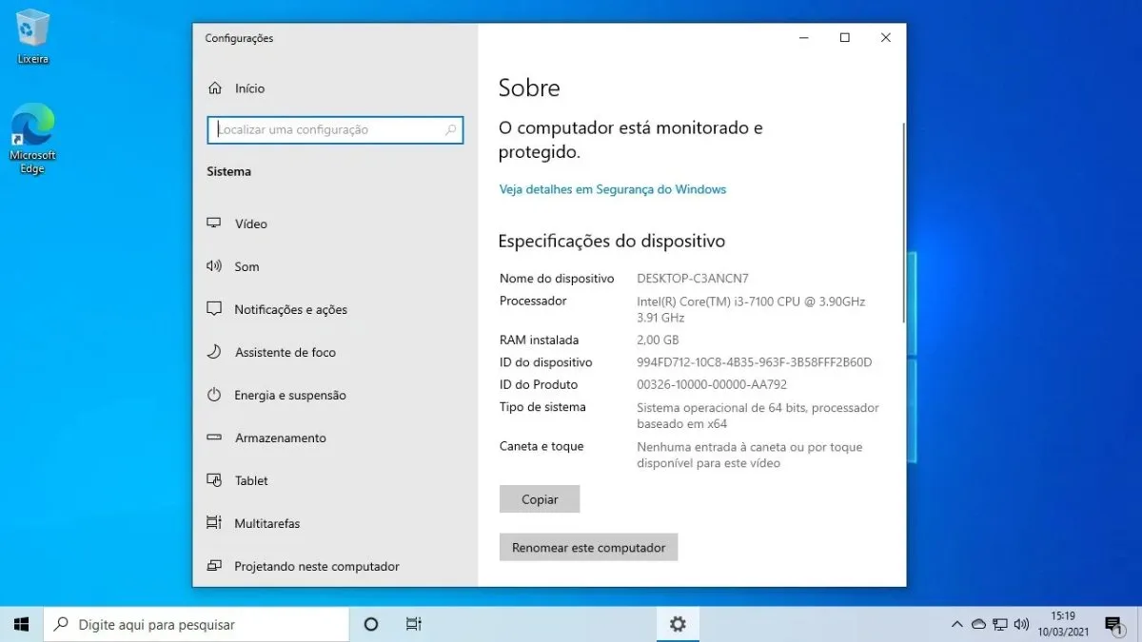Select the Vídeo display icon
The height and width of the screenshot is (642, 1142).
214,224
